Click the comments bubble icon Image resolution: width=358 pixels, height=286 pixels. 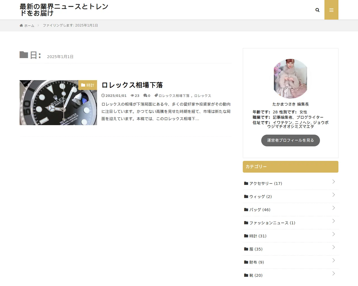point(145,96)
